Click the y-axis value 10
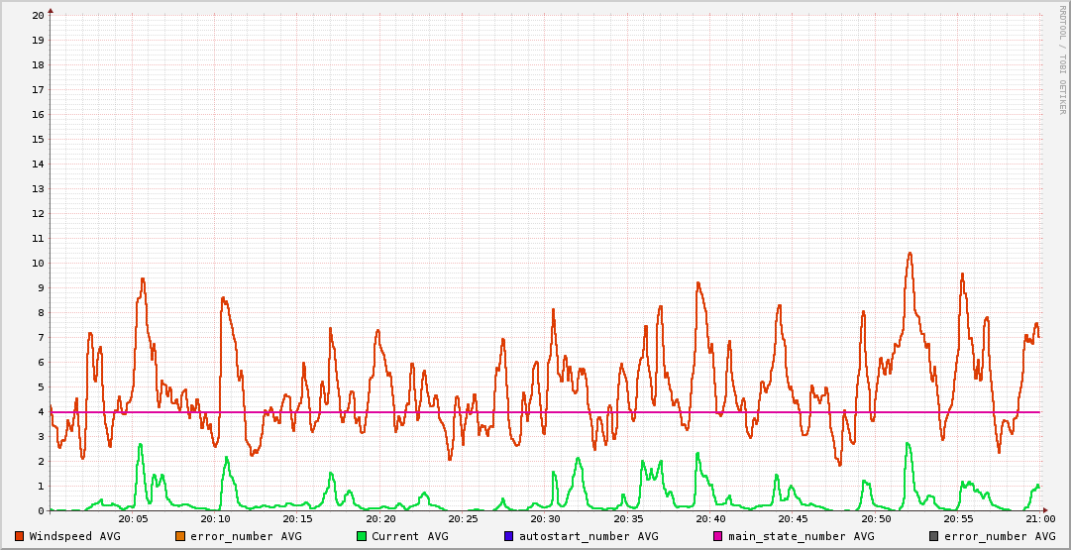 39,263
